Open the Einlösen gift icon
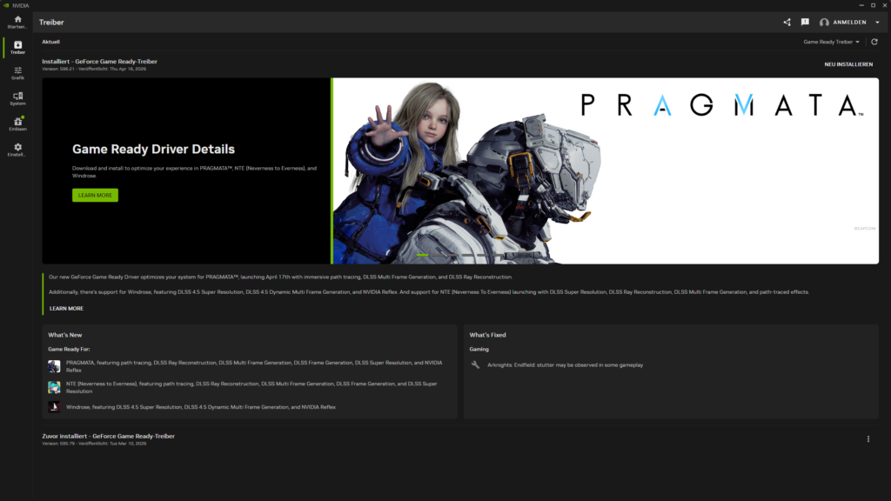Viewport: 891px width, 501px height. tap(17, 124)
